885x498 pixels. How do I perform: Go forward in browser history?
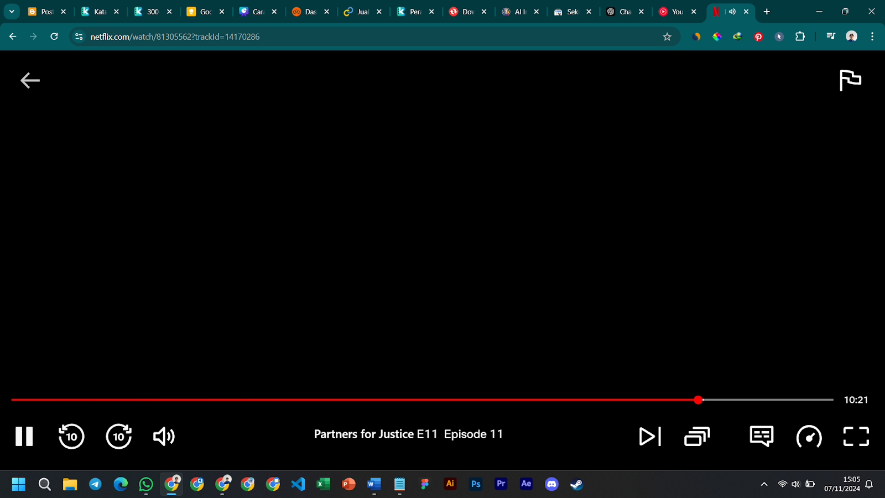pyautogui.click(x=33, y=37)
